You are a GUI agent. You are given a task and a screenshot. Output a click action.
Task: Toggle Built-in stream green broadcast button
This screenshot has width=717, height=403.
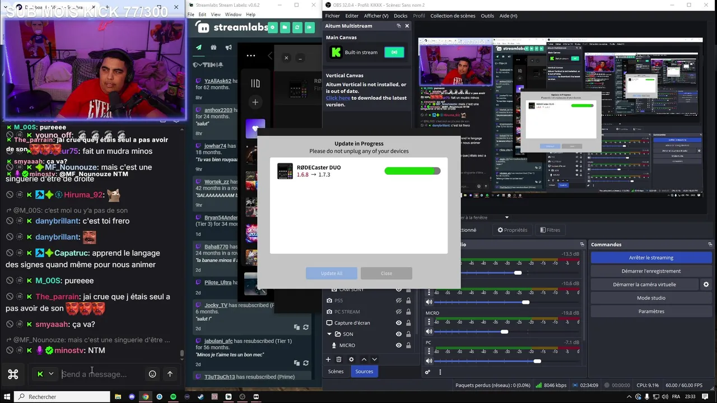[x=394, y=52]
